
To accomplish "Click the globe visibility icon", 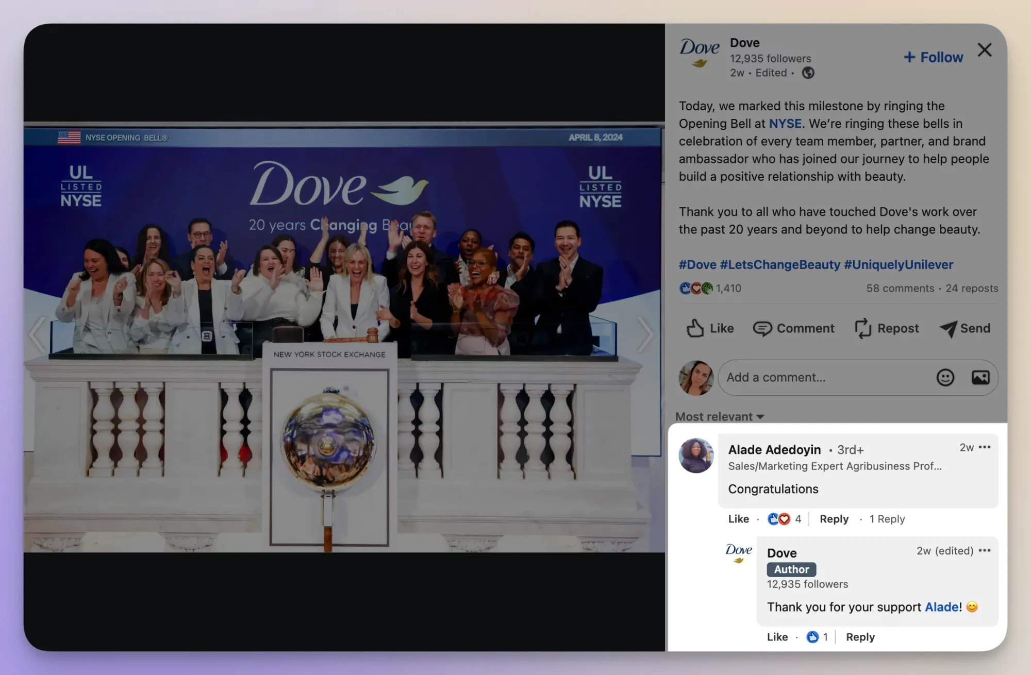I will click(x=808, y=73).
